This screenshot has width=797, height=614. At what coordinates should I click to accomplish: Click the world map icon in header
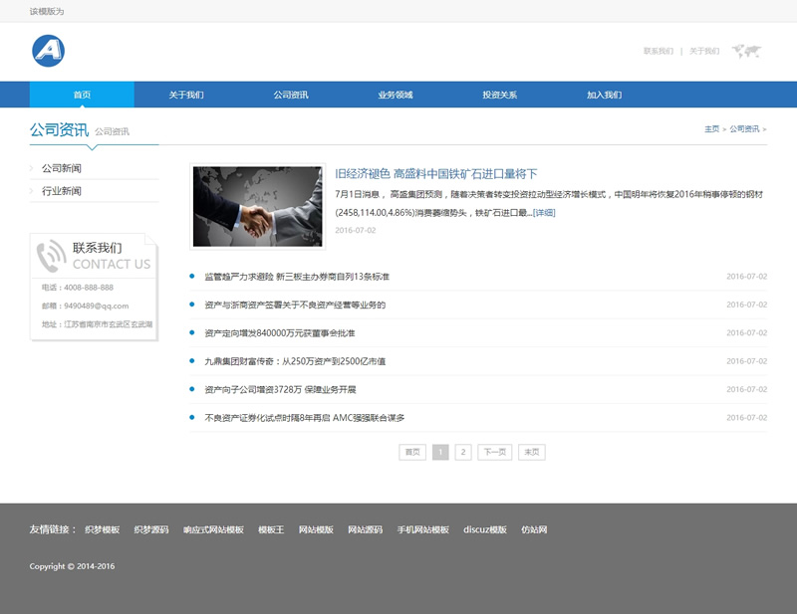tap(746, 51)
